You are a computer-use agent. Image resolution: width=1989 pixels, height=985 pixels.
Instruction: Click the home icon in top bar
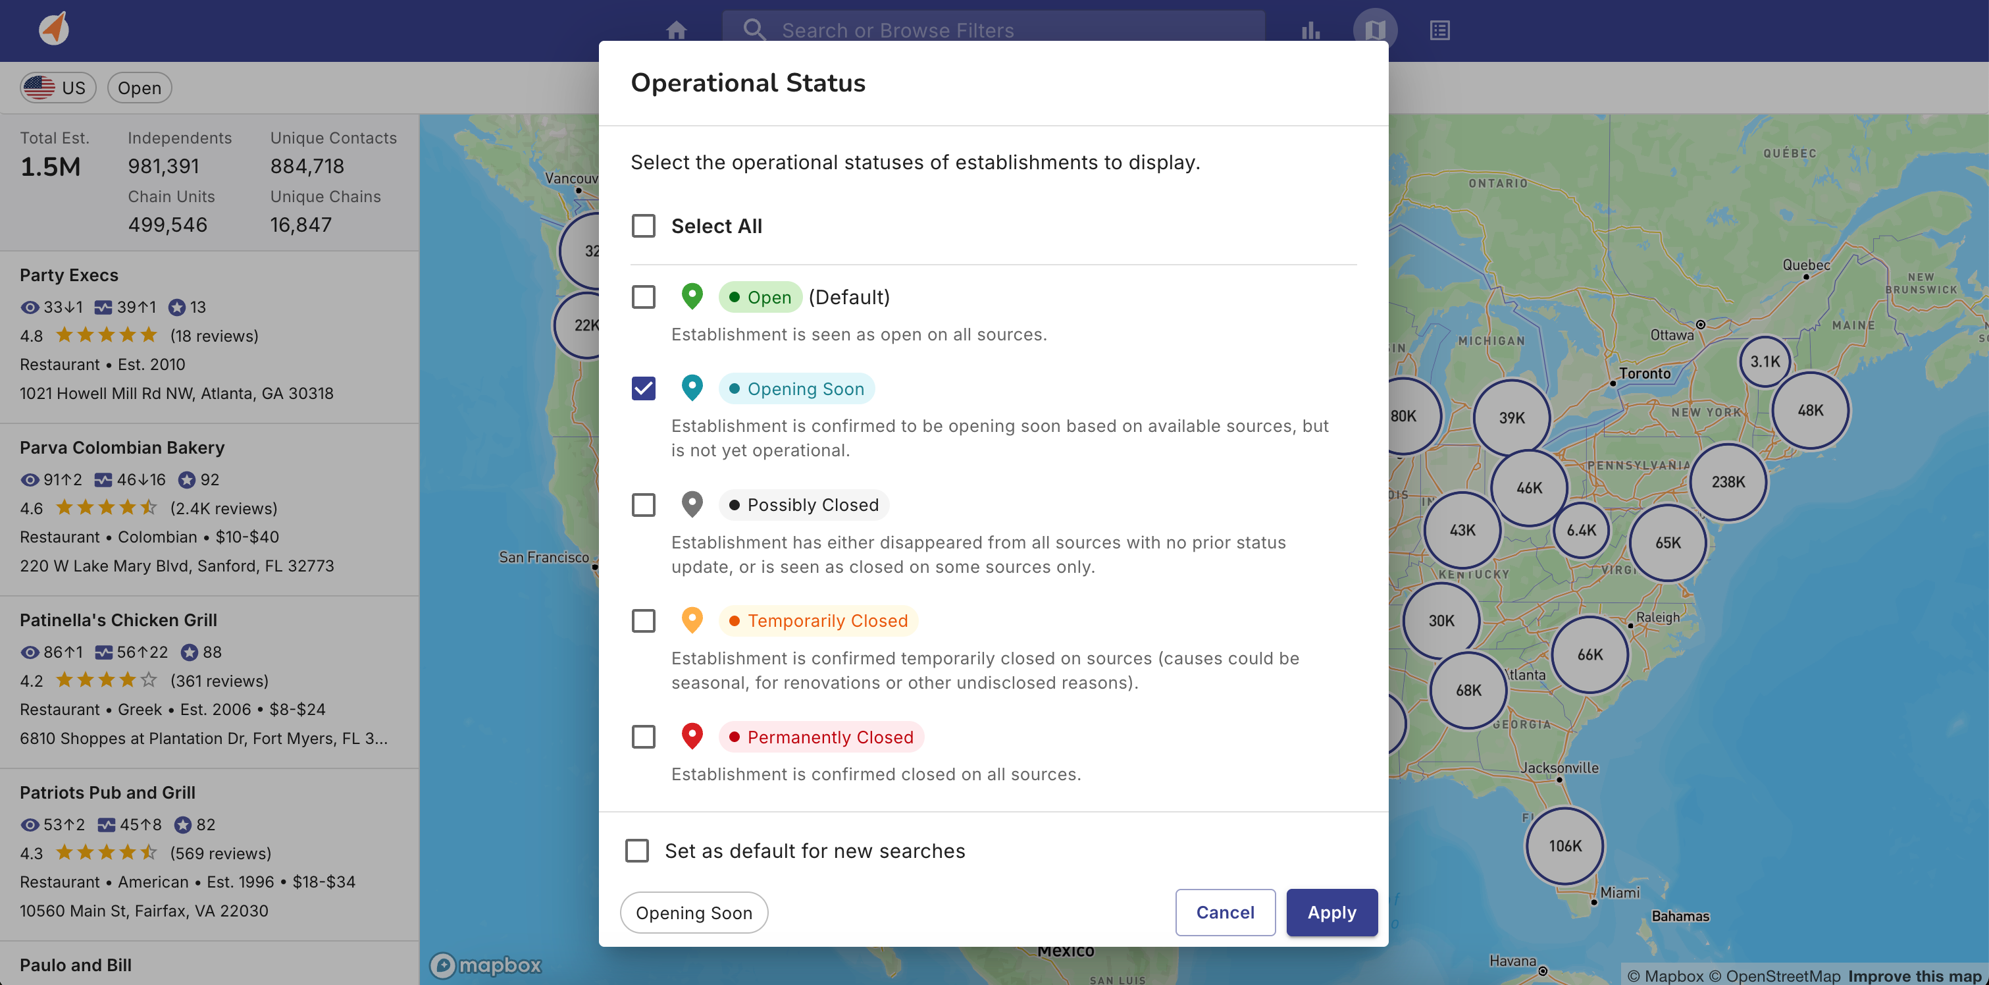click(x=675, y=30)
